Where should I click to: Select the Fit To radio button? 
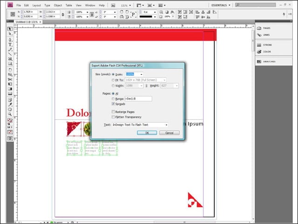click(113, 80)
